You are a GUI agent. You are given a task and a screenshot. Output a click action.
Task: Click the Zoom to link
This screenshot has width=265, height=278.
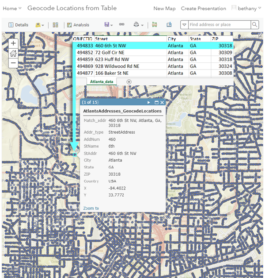click(x=91, y=208)
